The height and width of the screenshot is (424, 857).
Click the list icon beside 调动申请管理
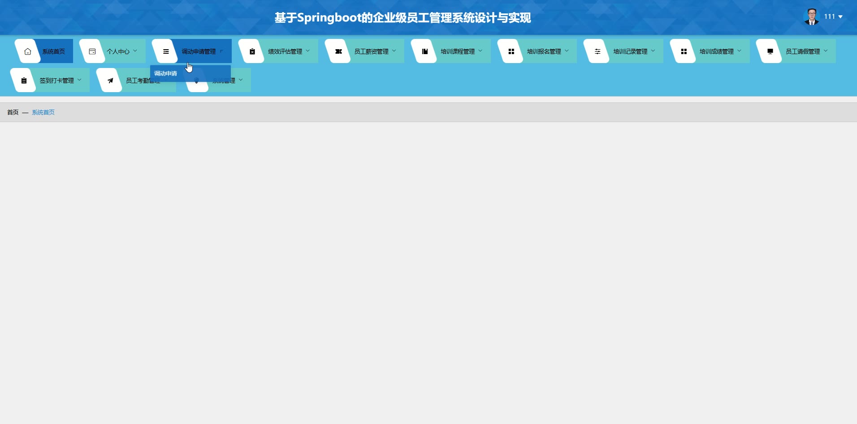point(166,51)
